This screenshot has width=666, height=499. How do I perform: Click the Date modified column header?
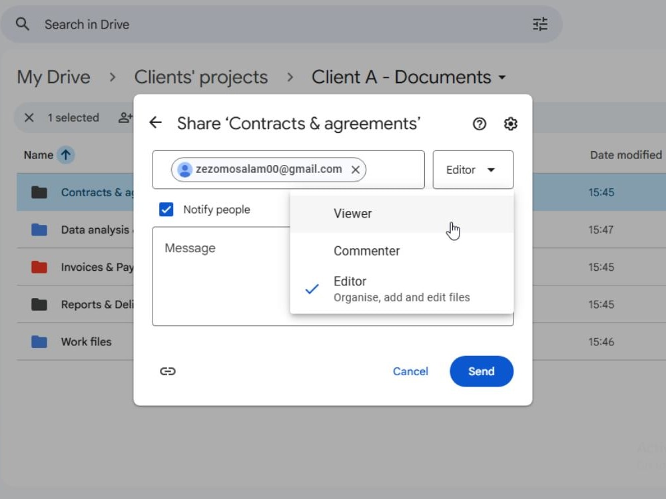point(625,155)
